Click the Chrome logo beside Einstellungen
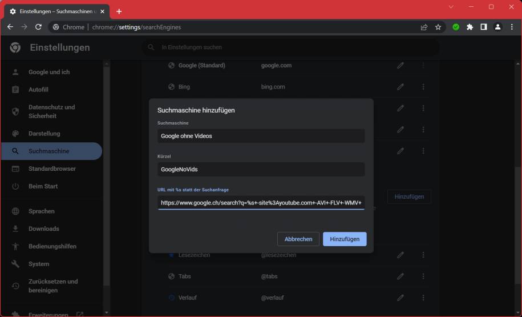 pos(15,47)
